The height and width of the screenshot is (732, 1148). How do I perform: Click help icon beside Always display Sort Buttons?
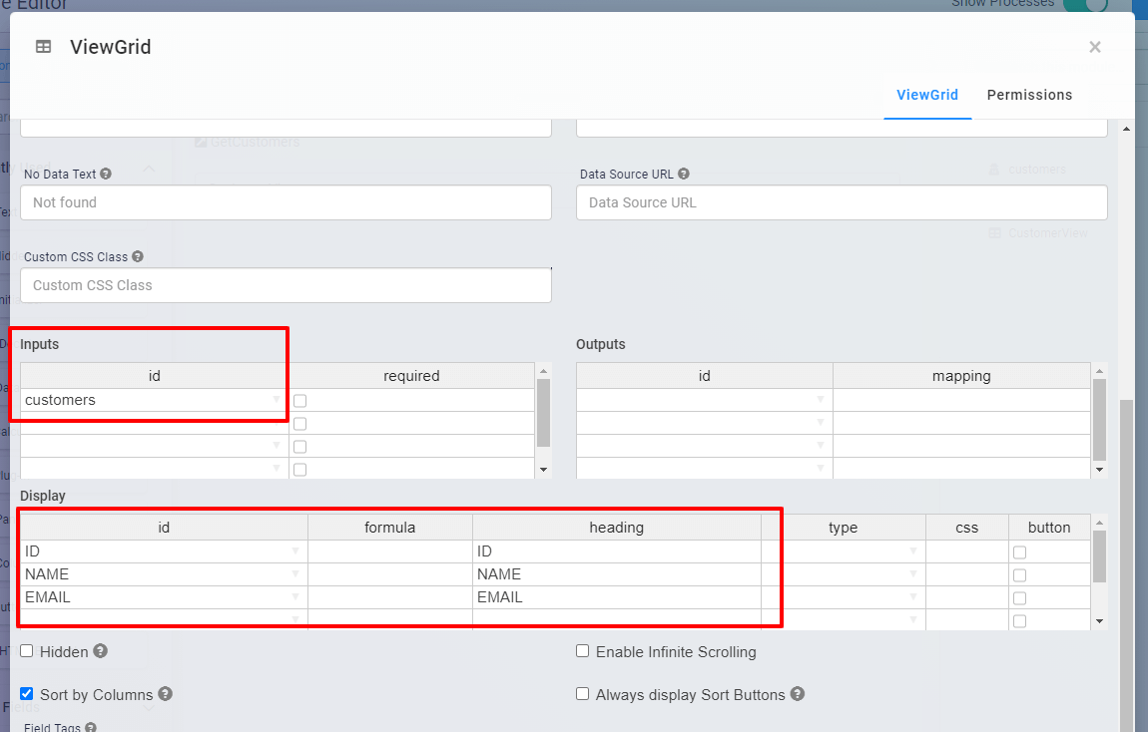798,694
